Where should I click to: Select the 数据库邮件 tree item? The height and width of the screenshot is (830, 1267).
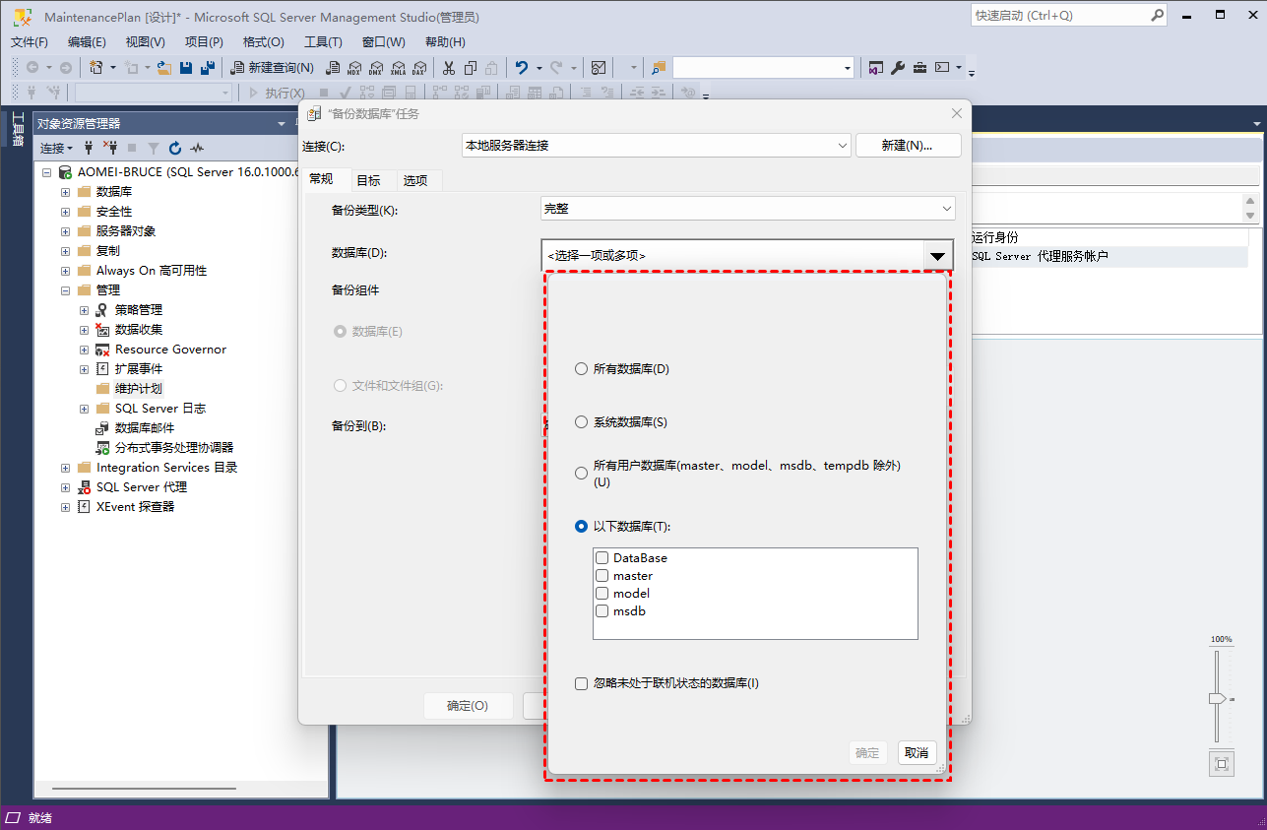[145, 428]
